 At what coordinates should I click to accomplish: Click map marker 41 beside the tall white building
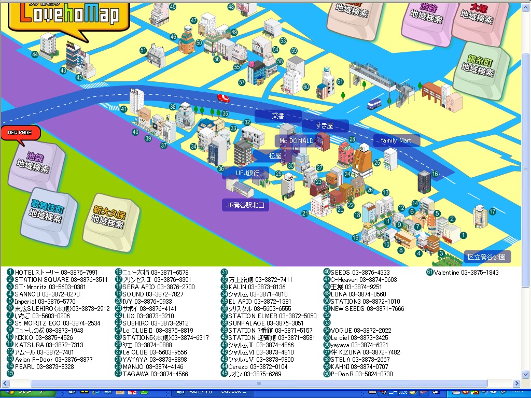(124, 109)
